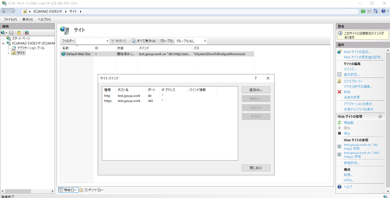Open the 表示(V) menu
The height and width of the screenshot is (198, 390).
[28, 19]
